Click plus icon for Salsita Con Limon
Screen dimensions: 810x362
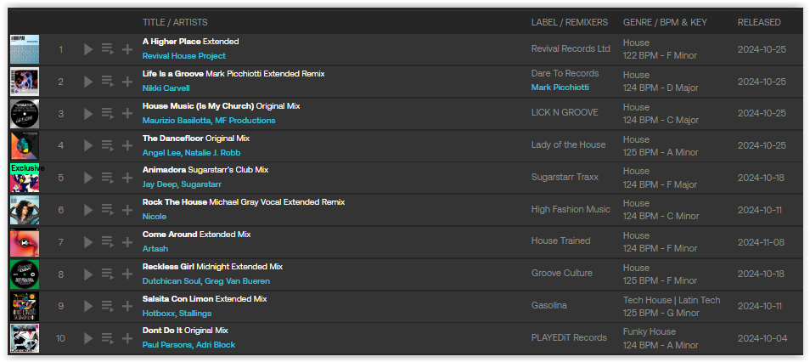pos(127,306)
